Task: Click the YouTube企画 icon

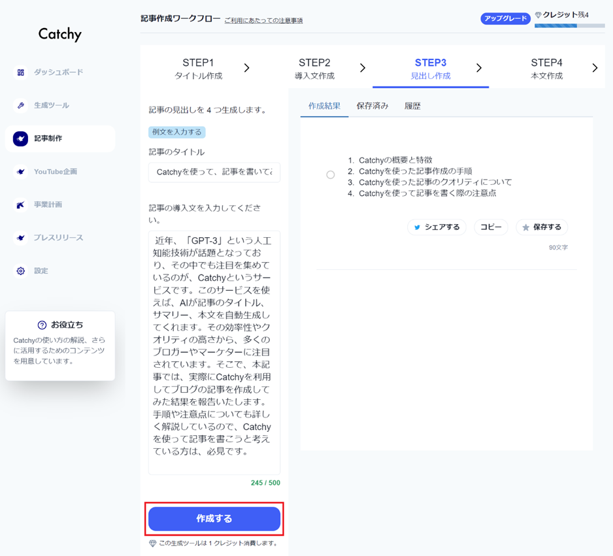Action: [x=21, y=172]
